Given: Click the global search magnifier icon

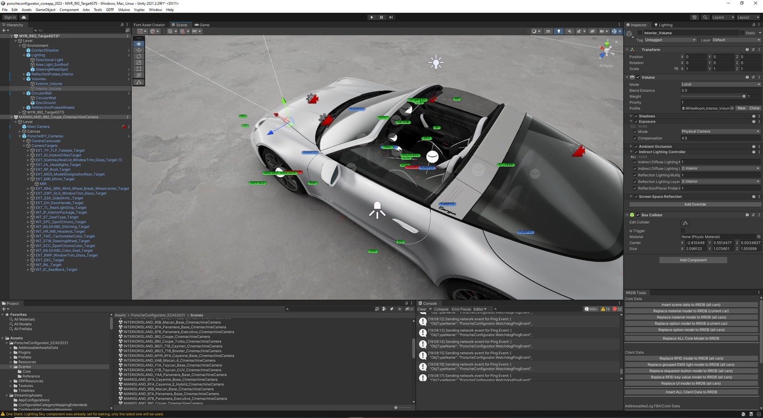Looking at the screenshot, I should coord(705,17).
